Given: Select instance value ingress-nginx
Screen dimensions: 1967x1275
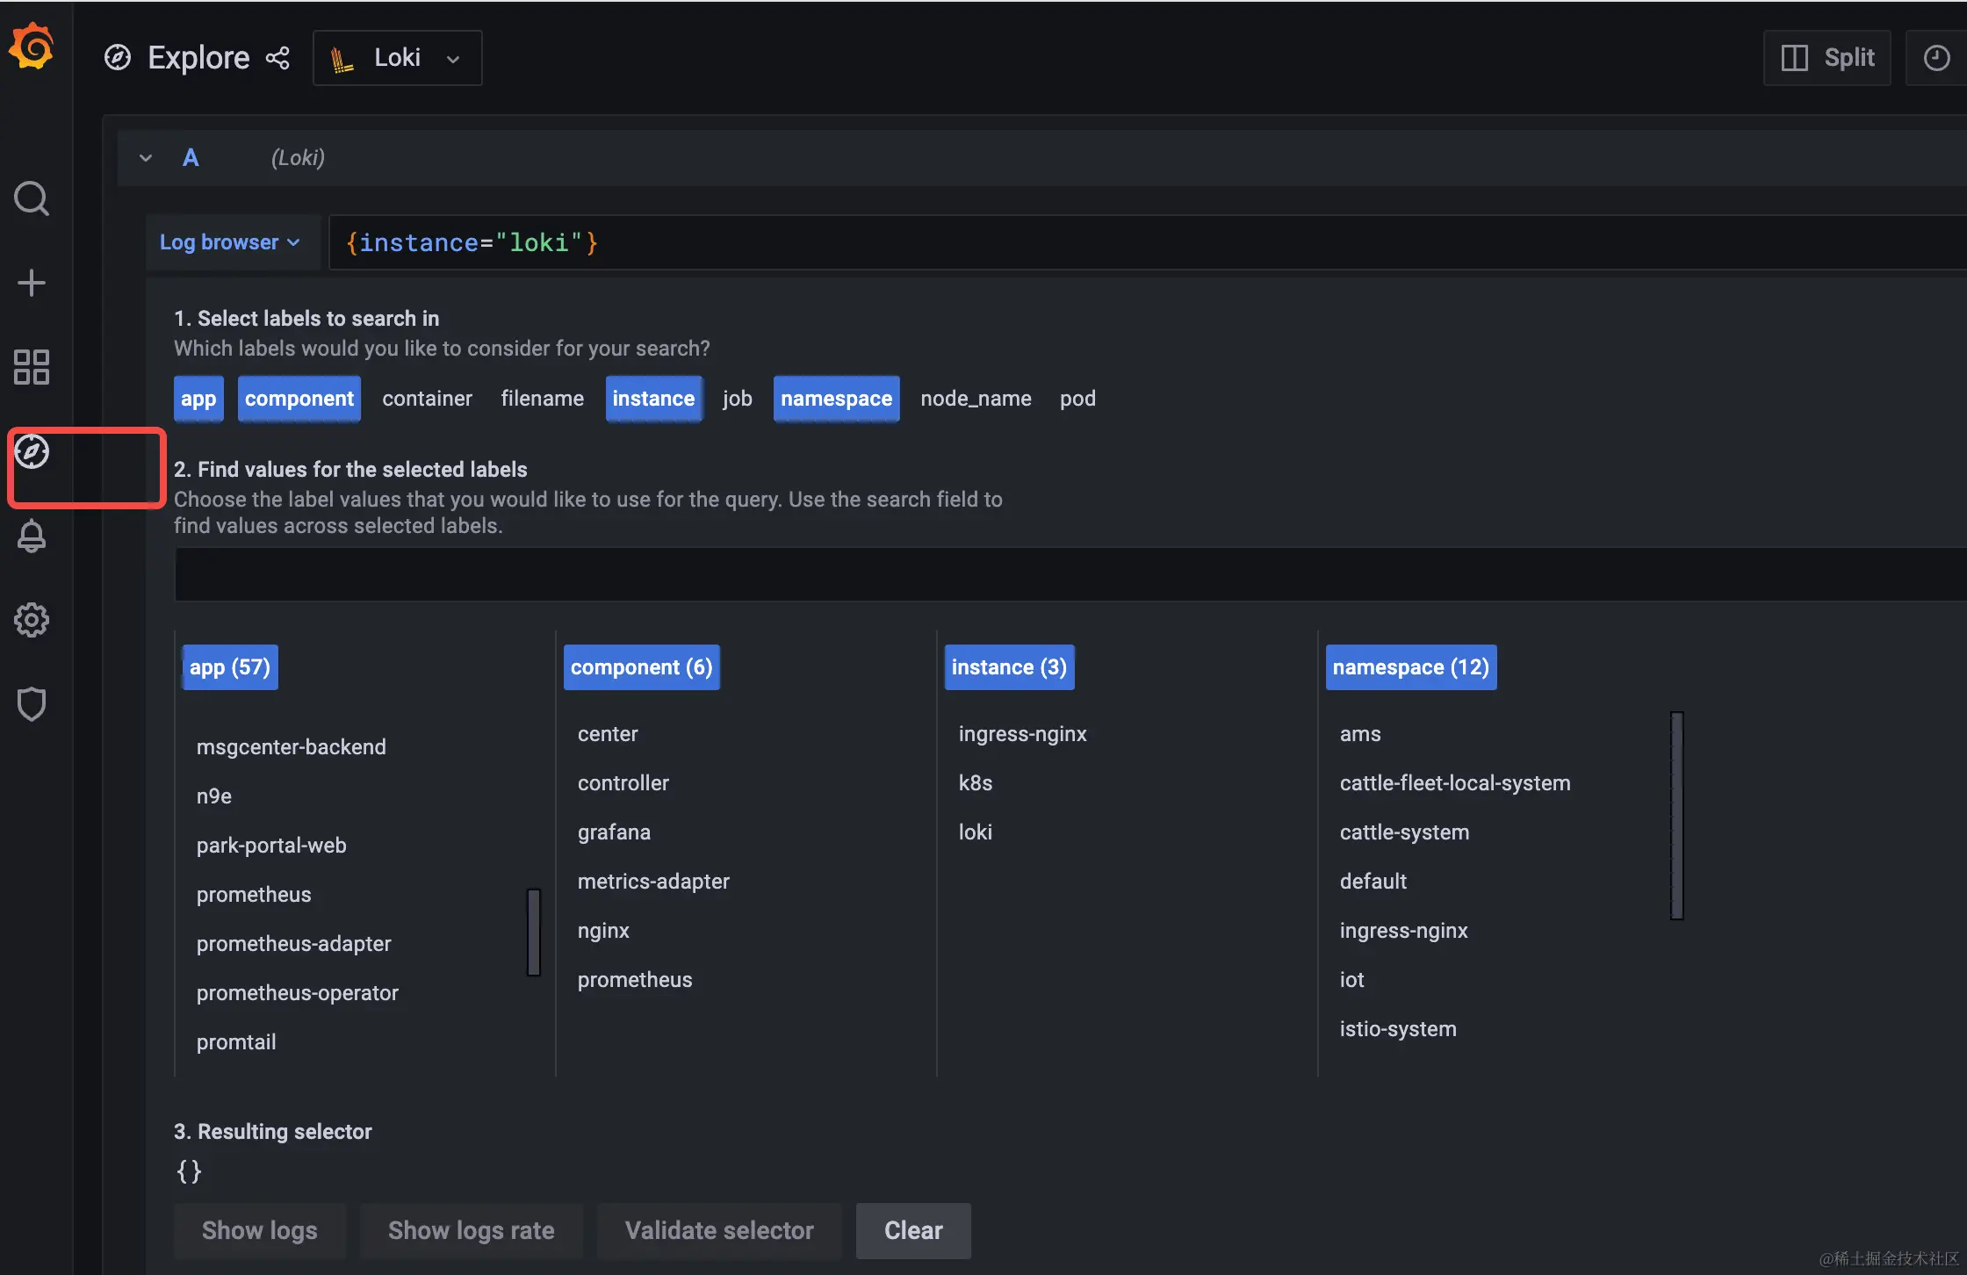Looking at the screenshot, I should (x=1023, y=734).
